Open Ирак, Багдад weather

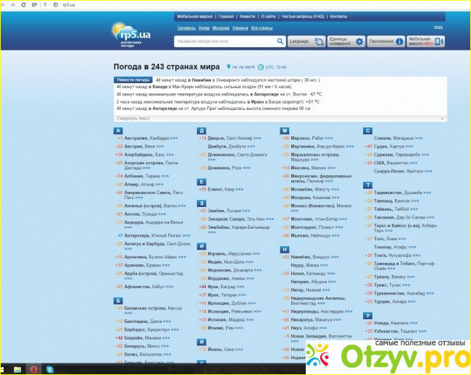[x=226, y=287]
